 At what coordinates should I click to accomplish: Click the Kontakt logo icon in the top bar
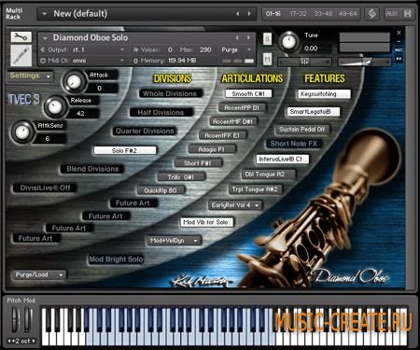(x=371, y=14)
